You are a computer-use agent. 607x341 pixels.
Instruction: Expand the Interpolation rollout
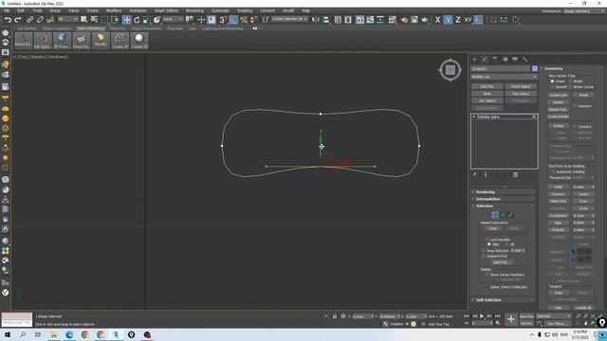click(x=503, y=199)
